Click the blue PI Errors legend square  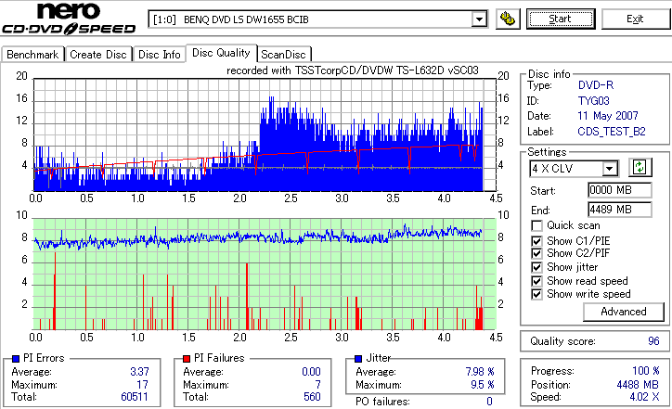click(x=16, y=359)
